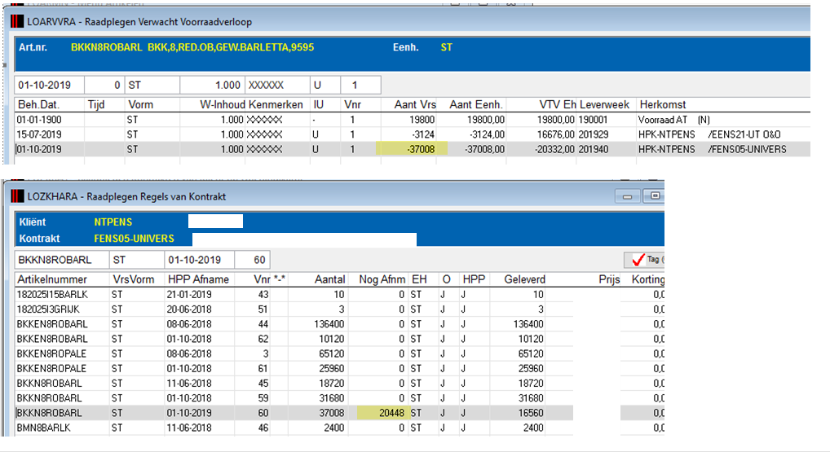
Task: Click the XXXXXX Kenmerken filter field
Action: [278, 86]
